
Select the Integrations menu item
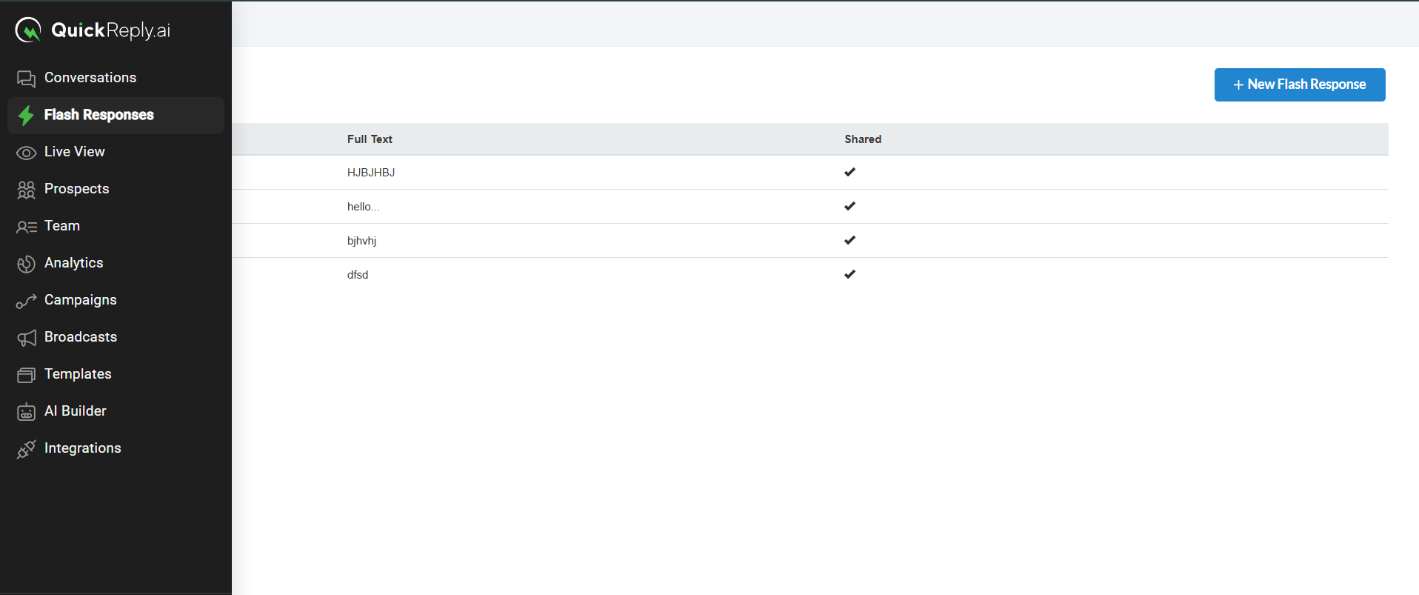pos(82,448)
